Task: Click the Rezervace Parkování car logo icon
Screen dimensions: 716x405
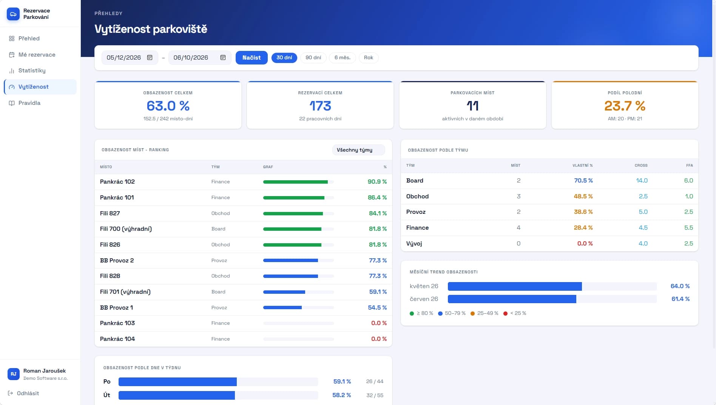Action: click(x=13, y=14)
